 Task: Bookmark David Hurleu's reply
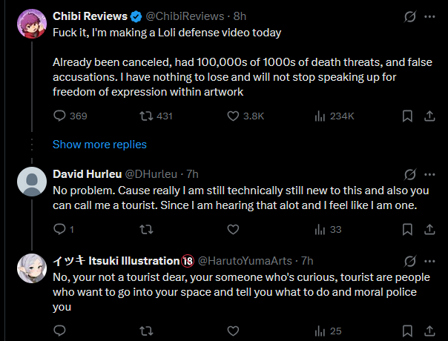(407, 229)
